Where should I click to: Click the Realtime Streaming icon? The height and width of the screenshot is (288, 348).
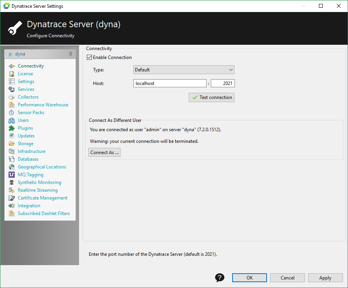coord(12,190)
